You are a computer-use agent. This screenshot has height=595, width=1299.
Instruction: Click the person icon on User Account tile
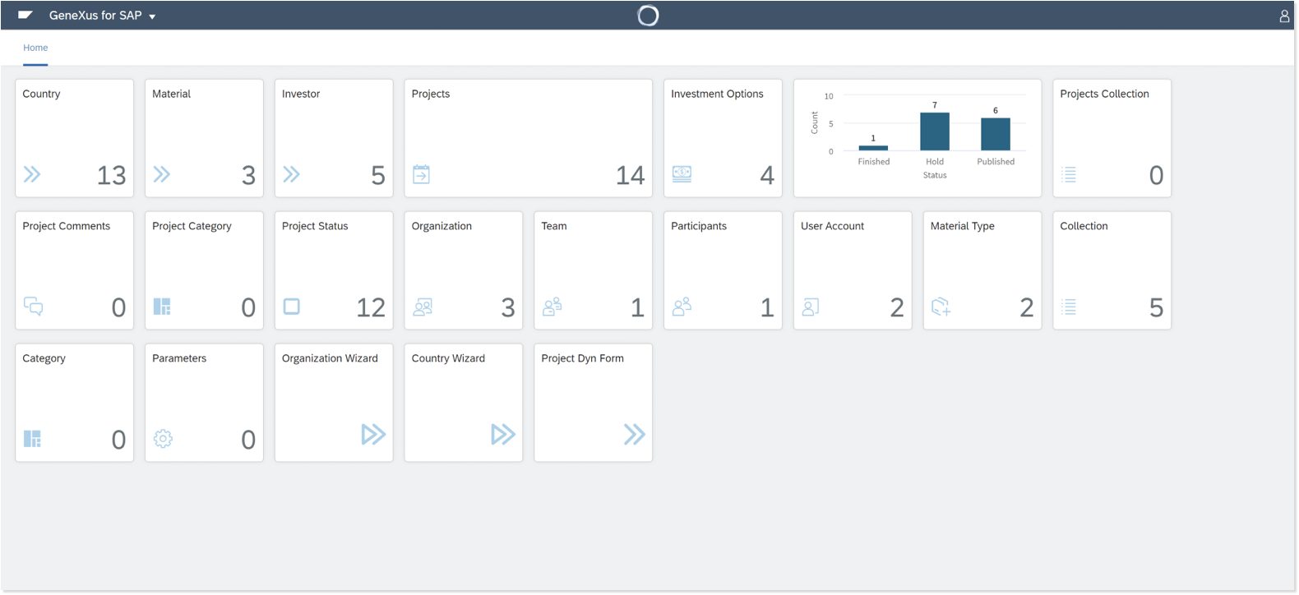click(811, 307)
